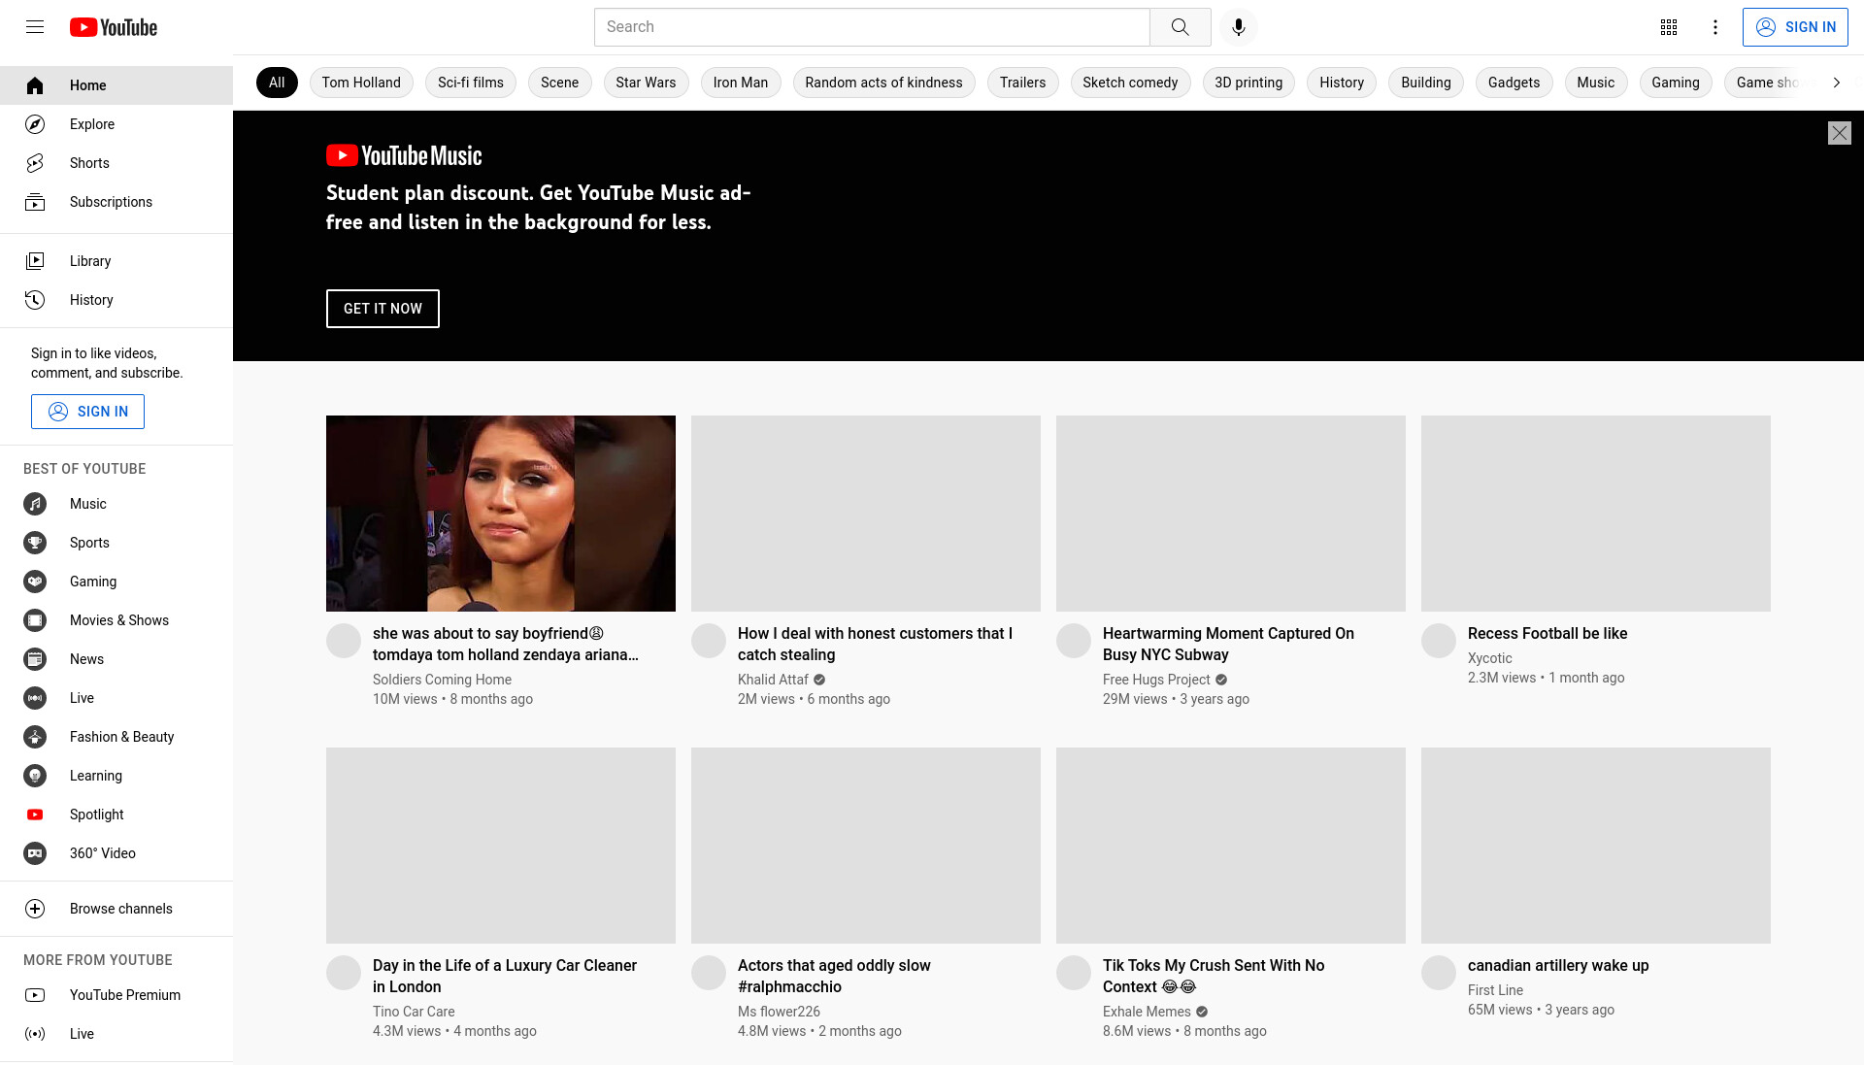Click the Scene filter chip
The image size is (1864, 1065).
click(x=559, y=83)
